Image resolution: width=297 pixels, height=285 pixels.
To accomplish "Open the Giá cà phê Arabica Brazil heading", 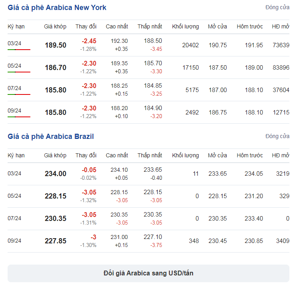I will tap(50, 136).
